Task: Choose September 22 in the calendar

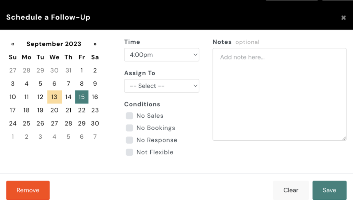Action: click(x=82, y=110)
